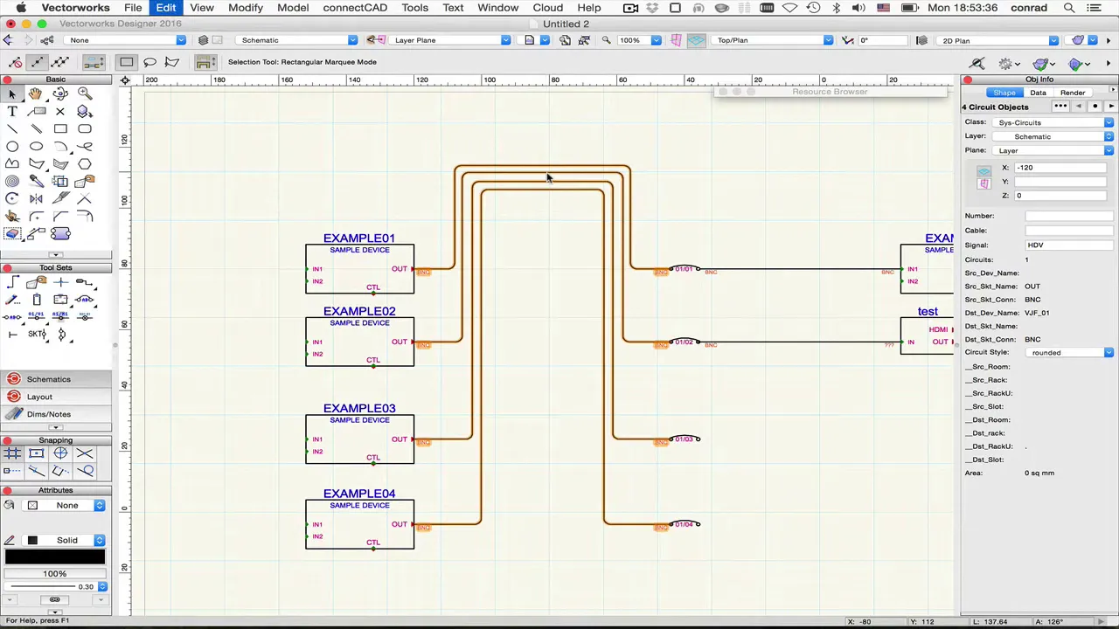
Task: Select the Polyline tool
Action: click(x=12, y=163)
